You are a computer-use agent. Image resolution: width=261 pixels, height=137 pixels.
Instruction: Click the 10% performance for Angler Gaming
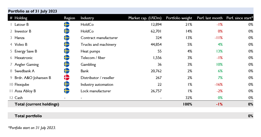(219, 64)
